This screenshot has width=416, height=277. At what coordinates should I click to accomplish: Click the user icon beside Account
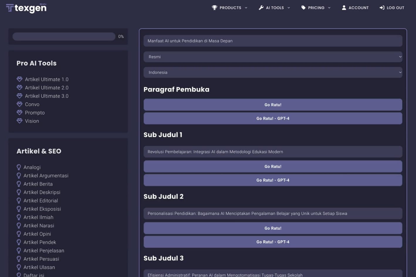pos(344,8)
